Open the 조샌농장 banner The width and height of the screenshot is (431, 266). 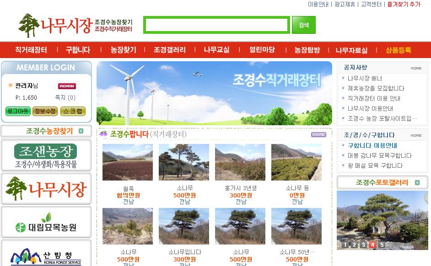pyautogui.click(x=46, y=155)
